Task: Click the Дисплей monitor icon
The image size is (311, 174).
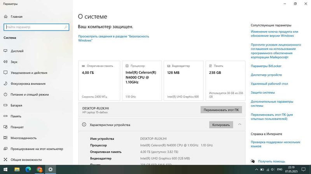Action: click(5, 51)
